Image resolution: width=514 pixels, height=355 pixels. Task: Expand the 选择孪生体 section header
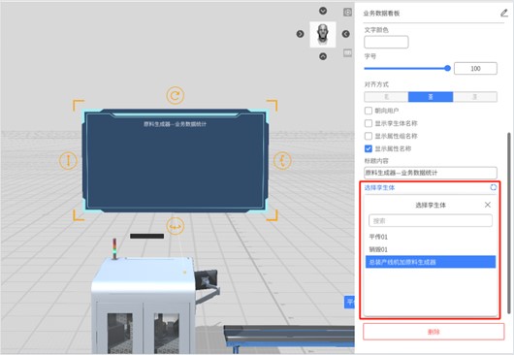click(x=379, y=187)
